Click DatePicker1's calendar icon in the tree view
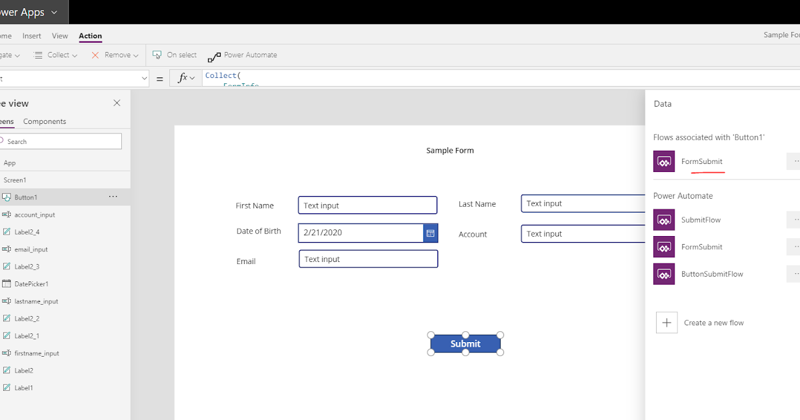Image resolution: width=800 pixels, height=420 pixels. point(7,283)
